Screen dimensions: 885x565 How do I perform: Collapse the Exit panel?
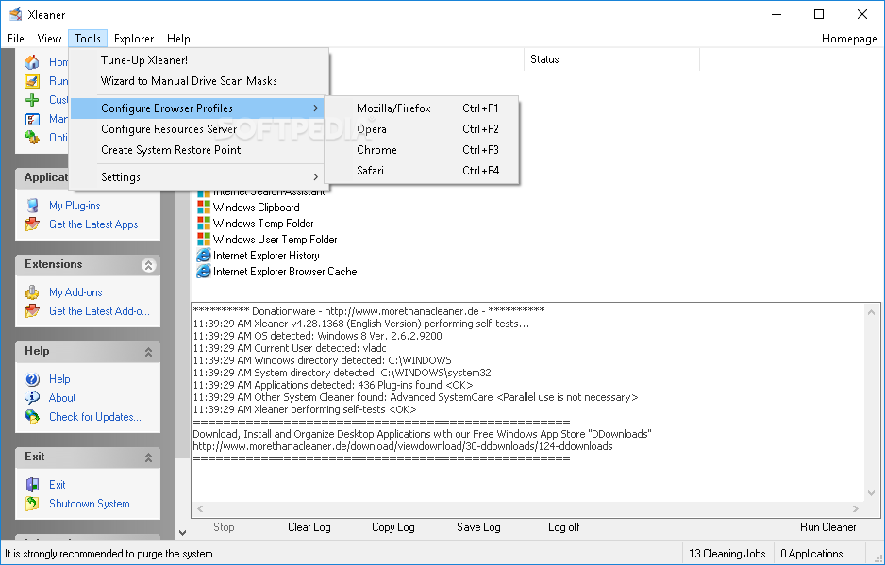148,457
